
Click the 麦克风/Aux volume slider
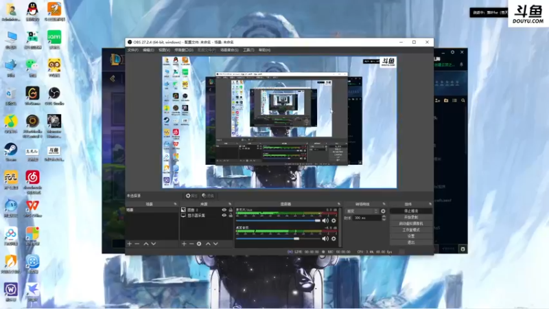278,220
